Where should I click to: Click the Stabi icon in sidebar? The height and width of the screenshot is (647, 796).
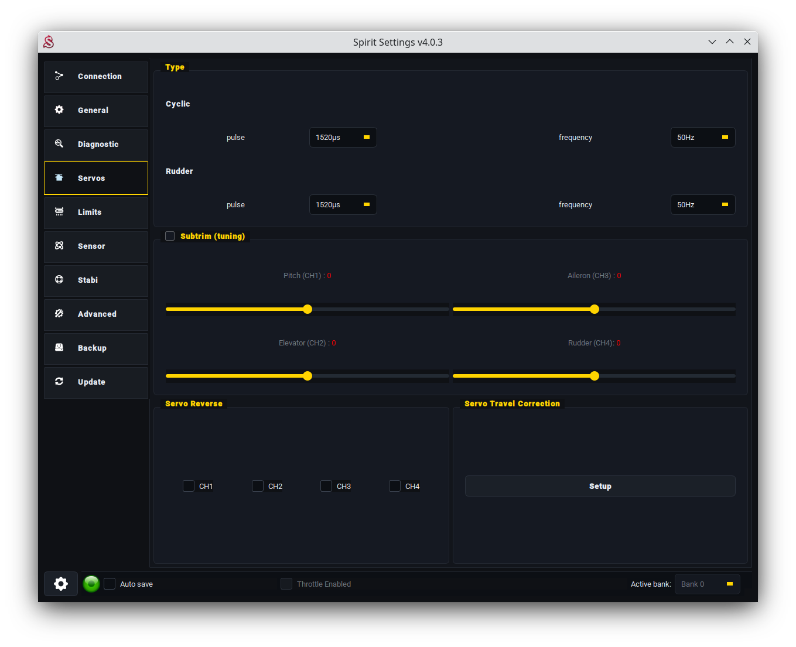(59, 280)
